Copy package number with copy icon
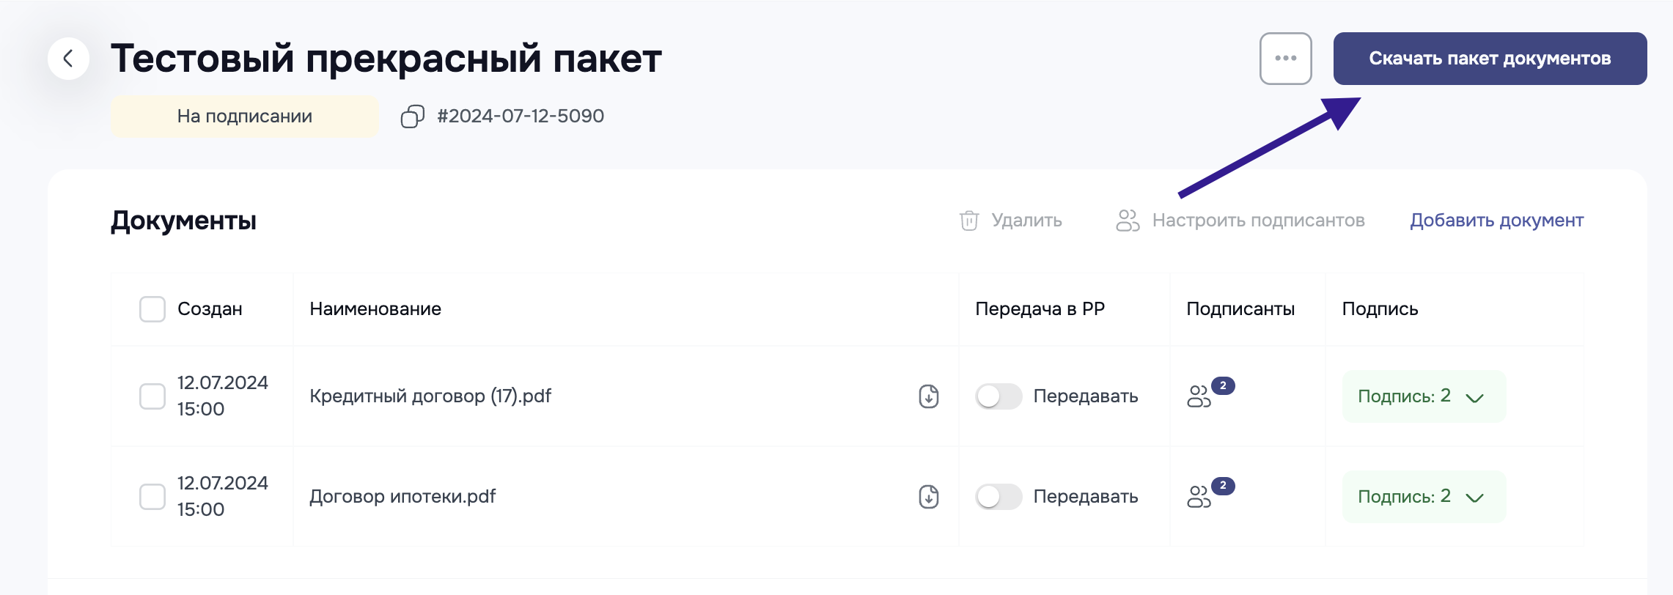Image resolution: width=1673 pixels, height=595 pixels. point(413,117)
